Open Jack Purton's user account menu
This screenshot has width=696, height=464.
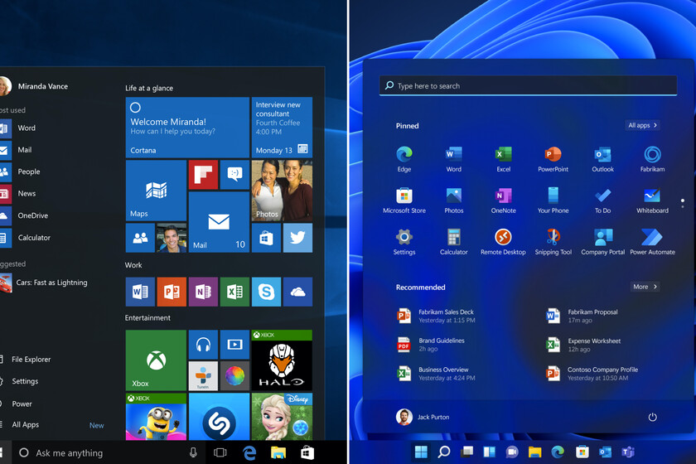(x=423, y=417)
